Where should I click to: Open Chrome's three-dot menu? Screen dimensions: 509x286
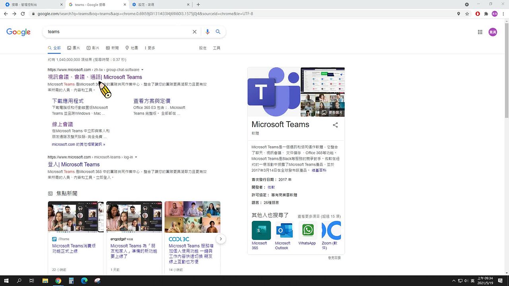click(503, 14)
